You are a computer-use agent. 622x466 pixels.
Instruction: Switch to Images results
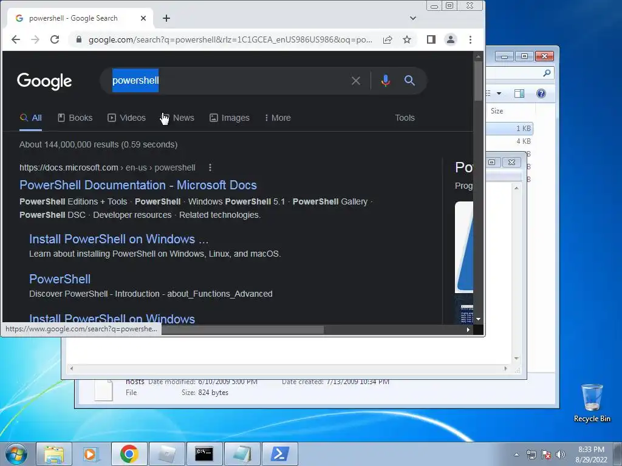click(x=230, y=118)
